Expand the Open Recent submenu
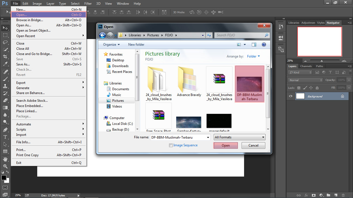This screenshot has height=198, width=353. click(49, 36)
